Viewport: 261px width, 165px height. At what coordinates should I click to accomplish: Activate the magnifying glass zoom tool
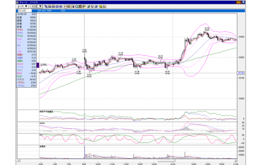click(x=77, y=7)
